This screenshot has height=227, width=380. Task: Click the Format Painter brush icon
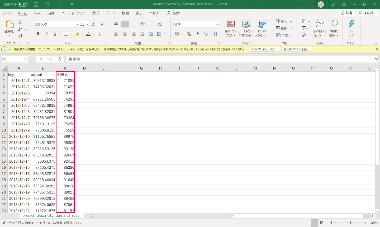click(20, 36)
